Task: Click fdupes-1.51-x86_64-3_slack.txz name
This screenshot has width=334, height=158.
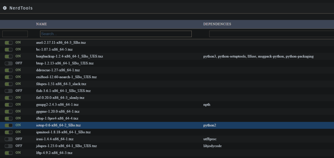Action: coord(61,84)
